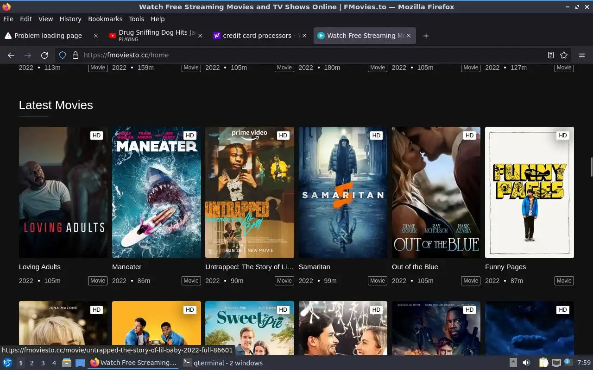This screenshot has width=593, height=370.
Task: Open the Edit menu
Action: click(x=26, y=19)
